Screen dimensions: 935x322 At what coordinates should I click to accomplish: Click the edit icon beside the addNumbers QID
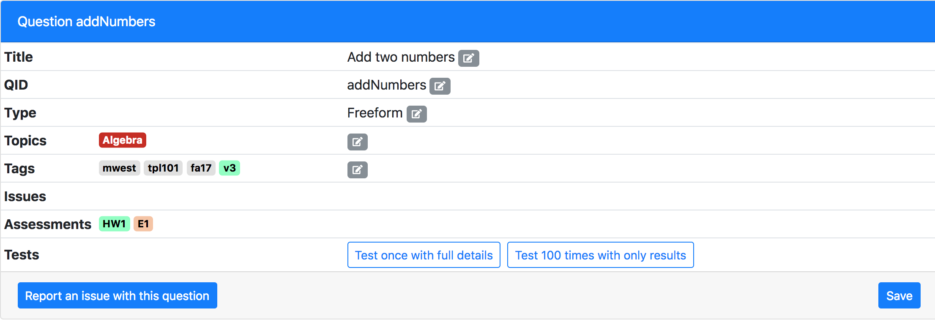440,86
